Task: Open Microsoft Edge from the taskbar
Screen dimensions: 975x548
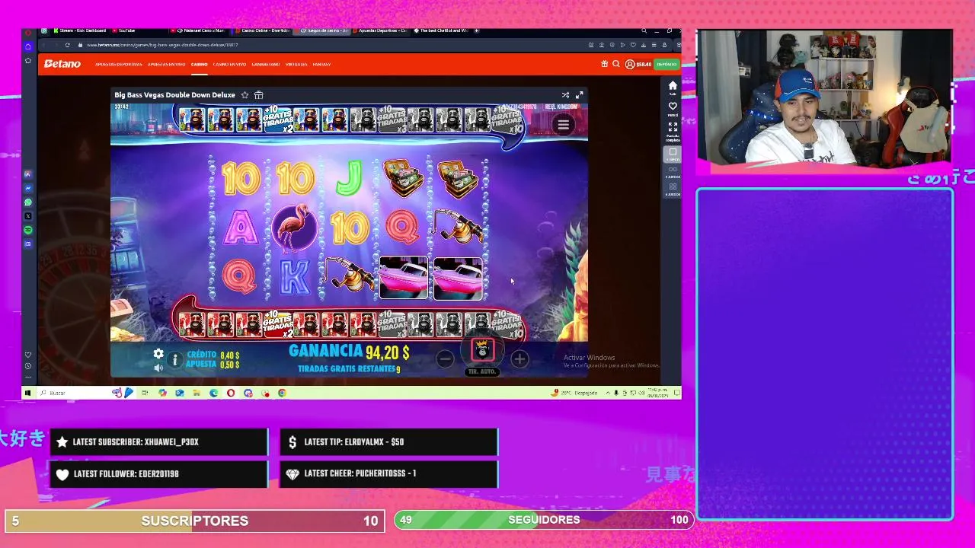Action: (213, 393)
